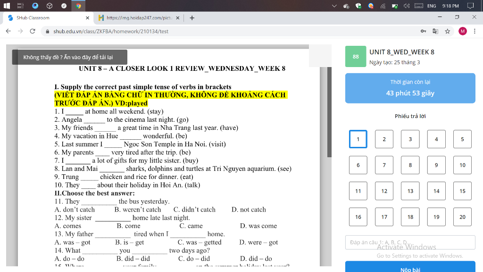483x272 pixels.
Task: Select answer sheet question 18
Action: point(410,217)
